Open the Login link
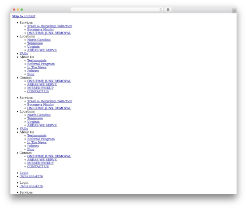 [x=24, y=173]
